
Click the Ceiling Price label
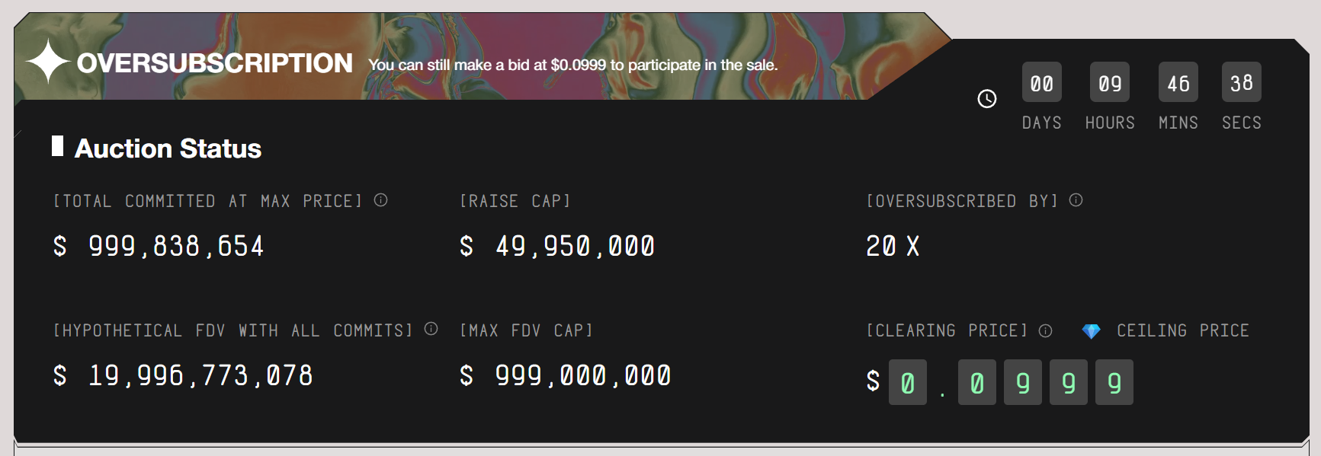[1182, 330]
